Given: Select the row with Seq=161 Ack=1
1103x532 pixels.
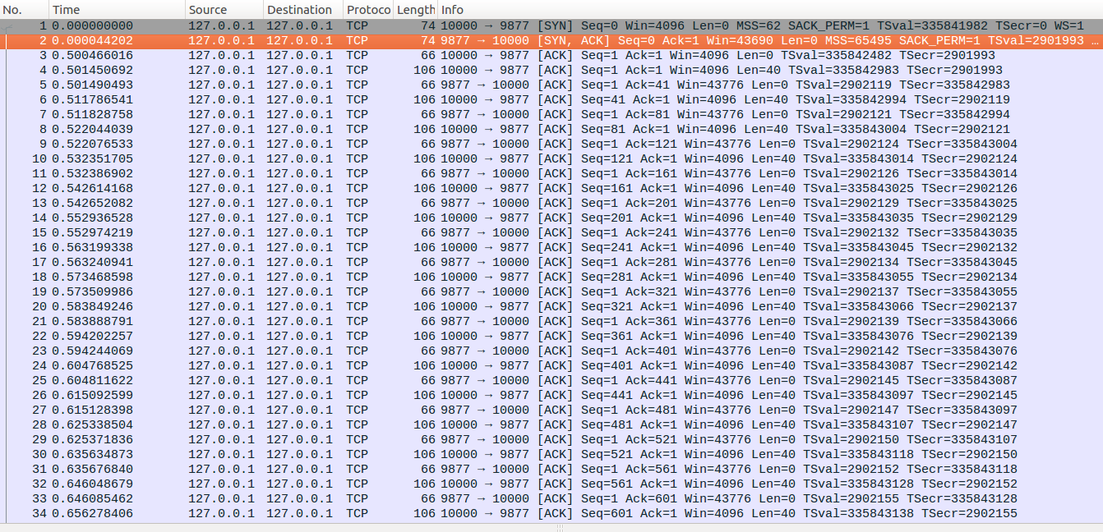Looking at the screenshot, I should click(x=551, y=188).
